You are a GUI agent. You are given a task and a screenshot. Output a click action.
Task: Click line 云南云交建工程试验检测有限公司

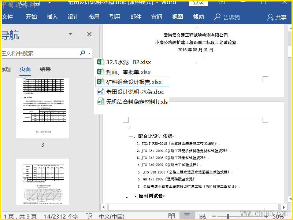click(196, 35)
